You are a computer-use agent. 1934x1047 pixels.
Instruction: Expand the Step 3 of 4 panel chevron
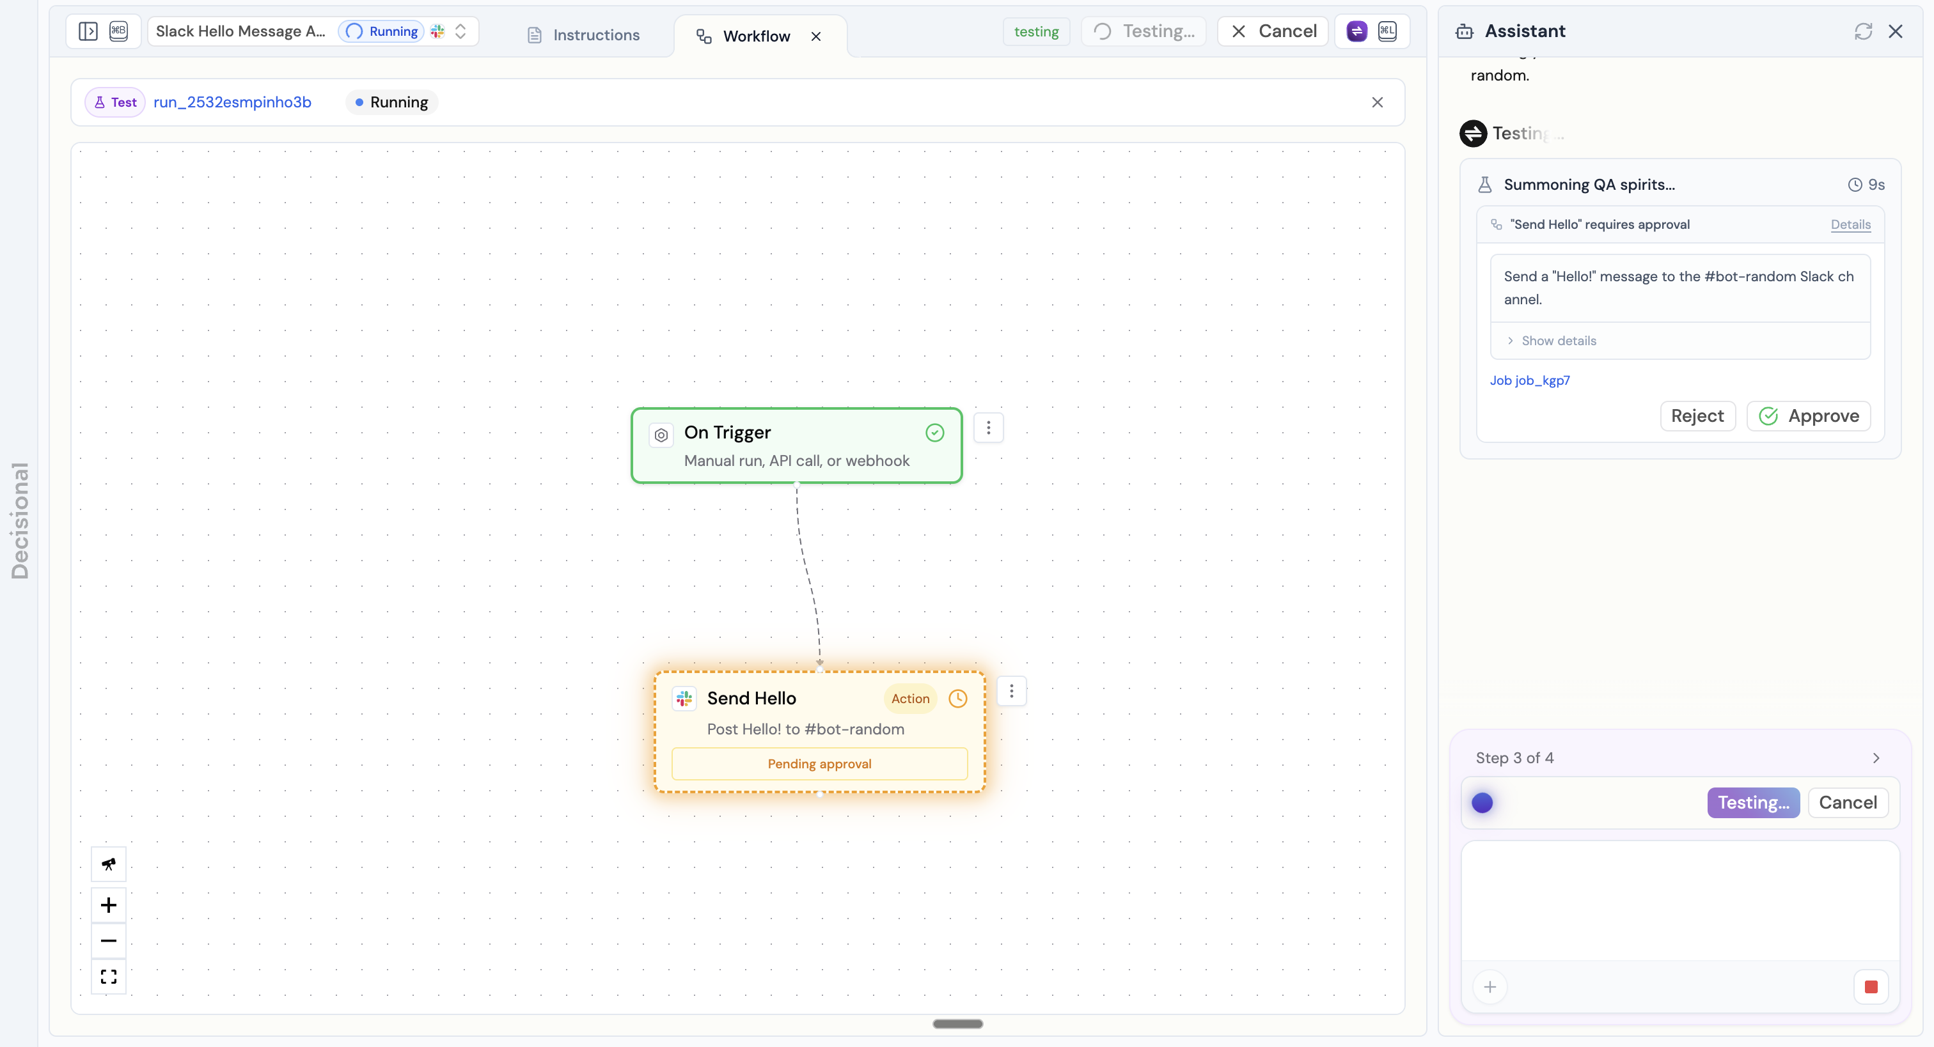1875,757
